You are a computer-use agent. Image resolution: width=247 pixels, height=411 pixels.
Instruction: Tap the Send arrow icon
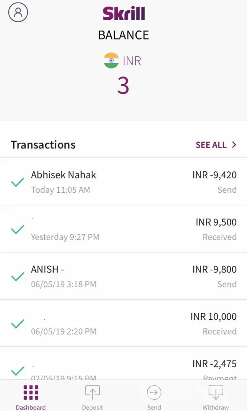(x=154, y=393)
